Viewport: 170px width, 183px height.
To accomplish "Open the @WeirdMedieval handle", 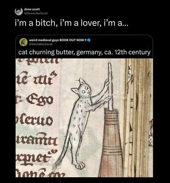I will point(41,44).
